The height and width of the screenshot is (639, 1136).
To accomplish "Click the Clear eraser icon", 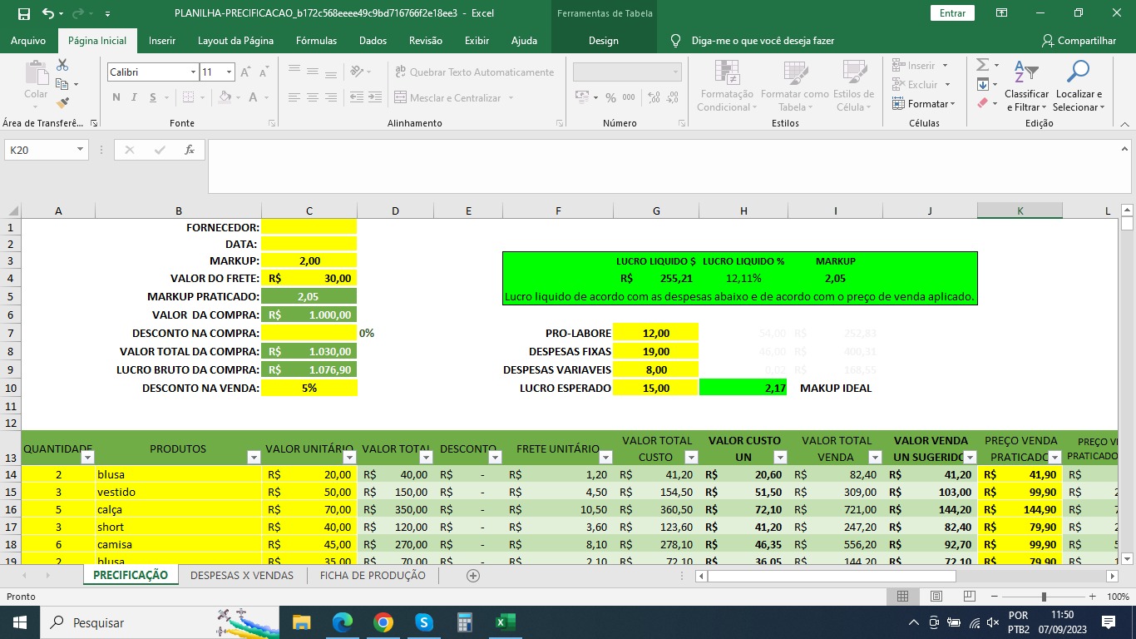I will pos(982,103).
